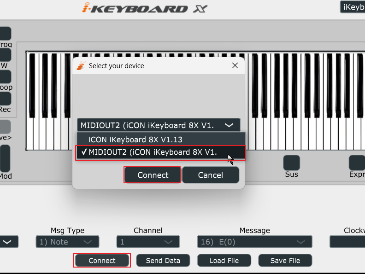Click Connect in the Select your device dialog
Screen dimensions: 365x274
pos(152,175)
